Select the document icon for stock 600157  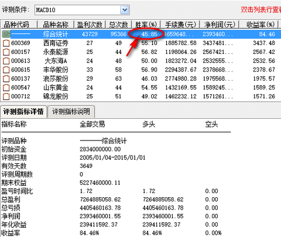coord(6,52)
